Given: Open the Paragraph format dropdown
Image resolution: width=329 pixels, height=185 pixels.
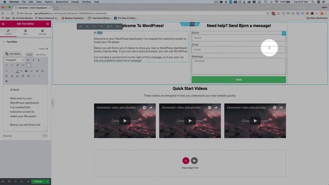Looking at the screenshot, I should tap(14, 60).
